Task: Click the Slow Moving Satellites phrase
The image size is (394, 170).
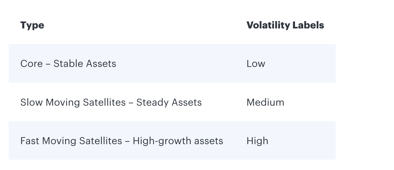Action: 73,102
